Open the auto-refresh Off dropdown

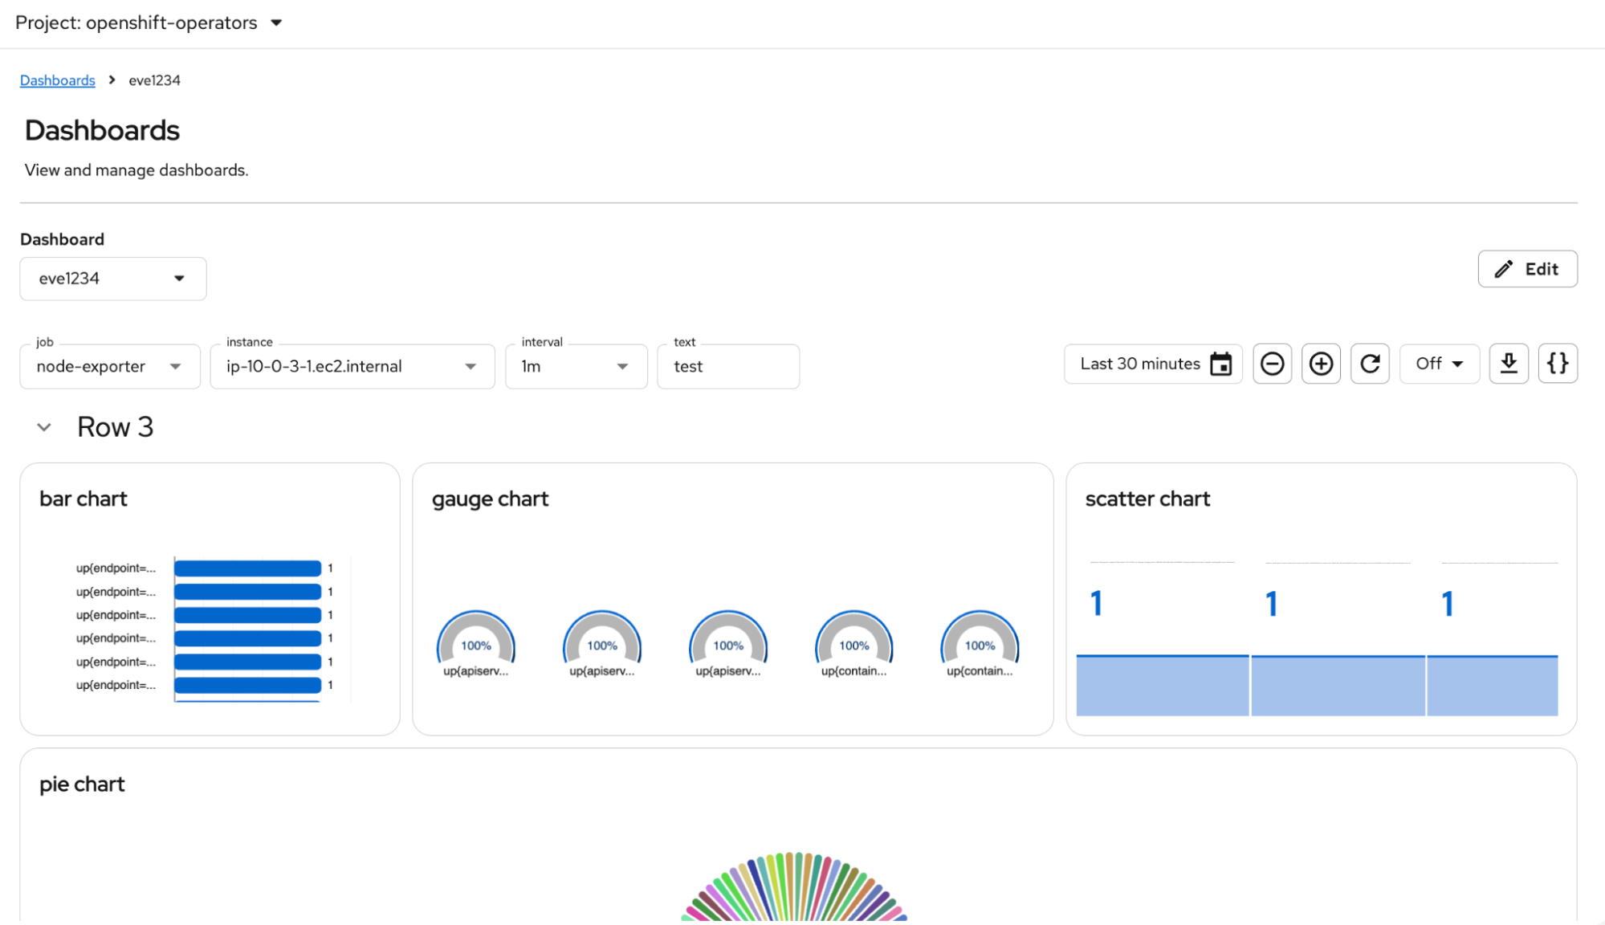[x=1439, y=364]
